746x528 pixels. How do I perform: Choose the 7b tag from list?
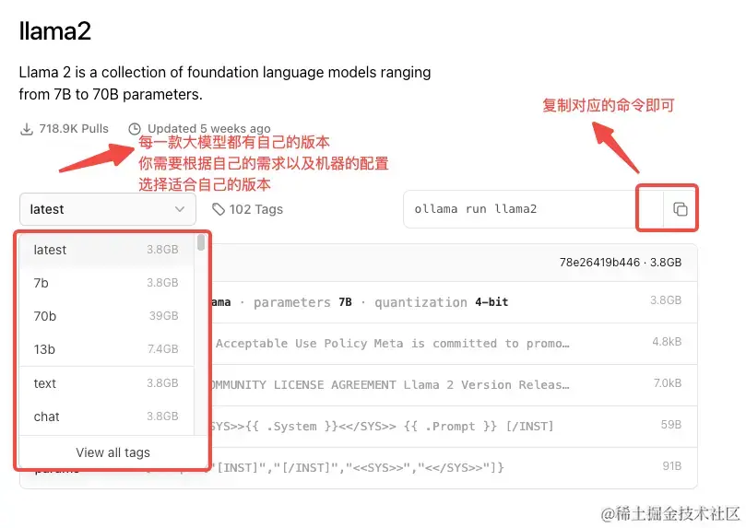click(x=106, y=283)
